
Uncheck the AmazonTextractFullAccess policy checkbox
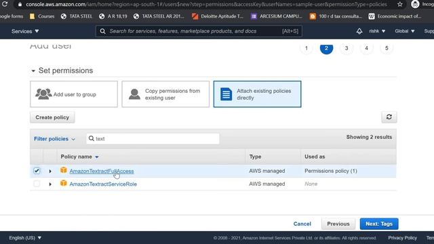click(x=37, y=171)
